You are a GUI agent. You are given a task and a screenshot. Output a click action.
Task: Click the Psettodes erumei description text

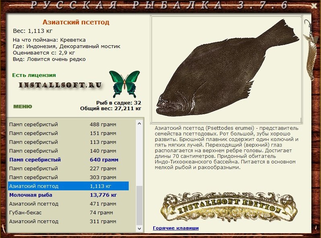point(226,148)
